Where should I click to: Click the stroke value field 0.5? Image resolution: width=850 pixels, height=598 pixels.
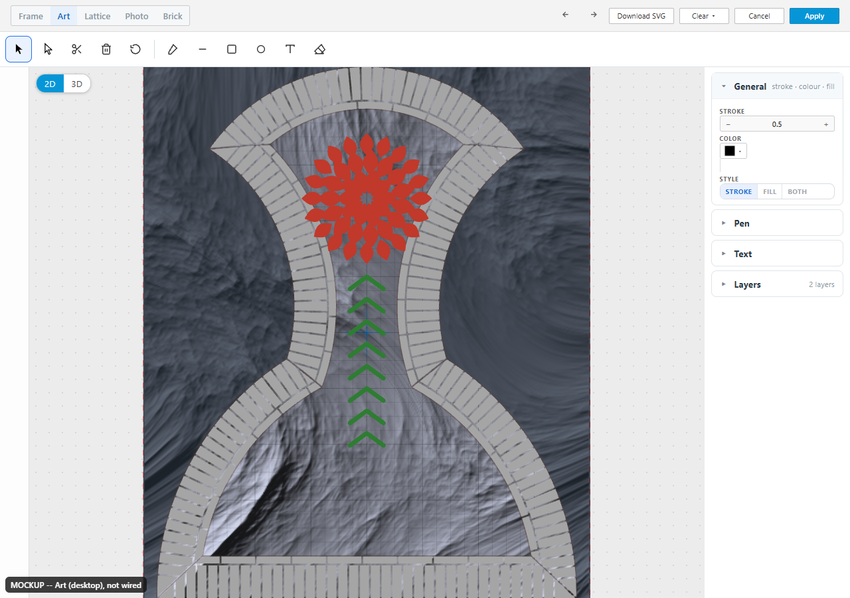(x=777, y=124)
